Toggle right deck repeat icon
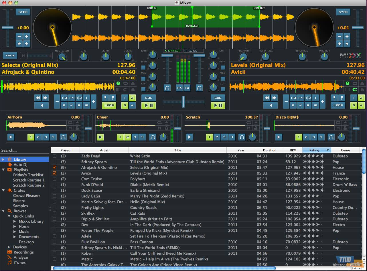This screenshot has height=271, width=367. click(x=355, y=83)
